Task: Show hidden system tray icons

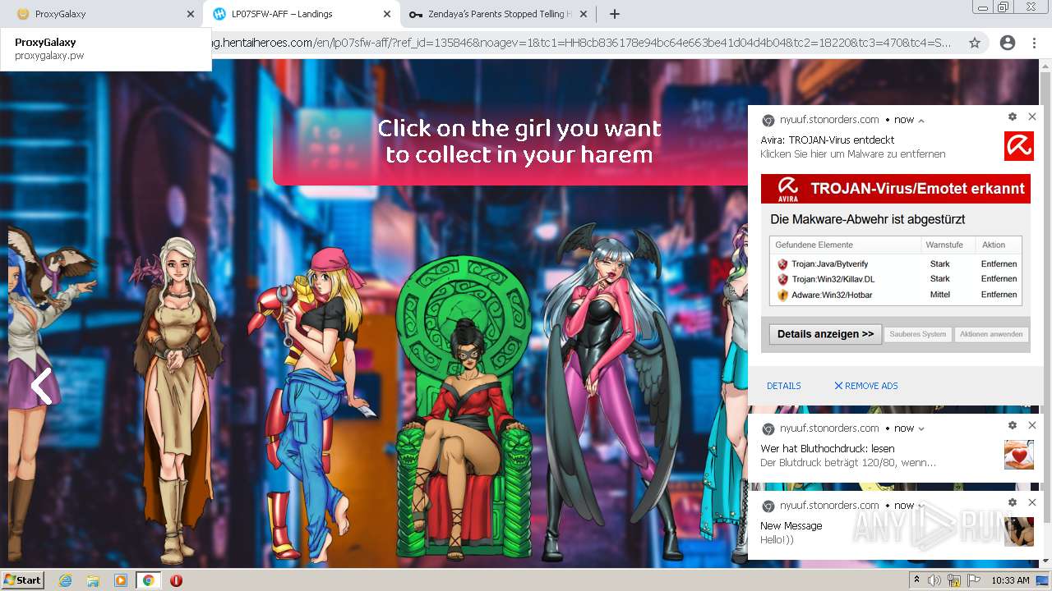Action: pos(916,580)
